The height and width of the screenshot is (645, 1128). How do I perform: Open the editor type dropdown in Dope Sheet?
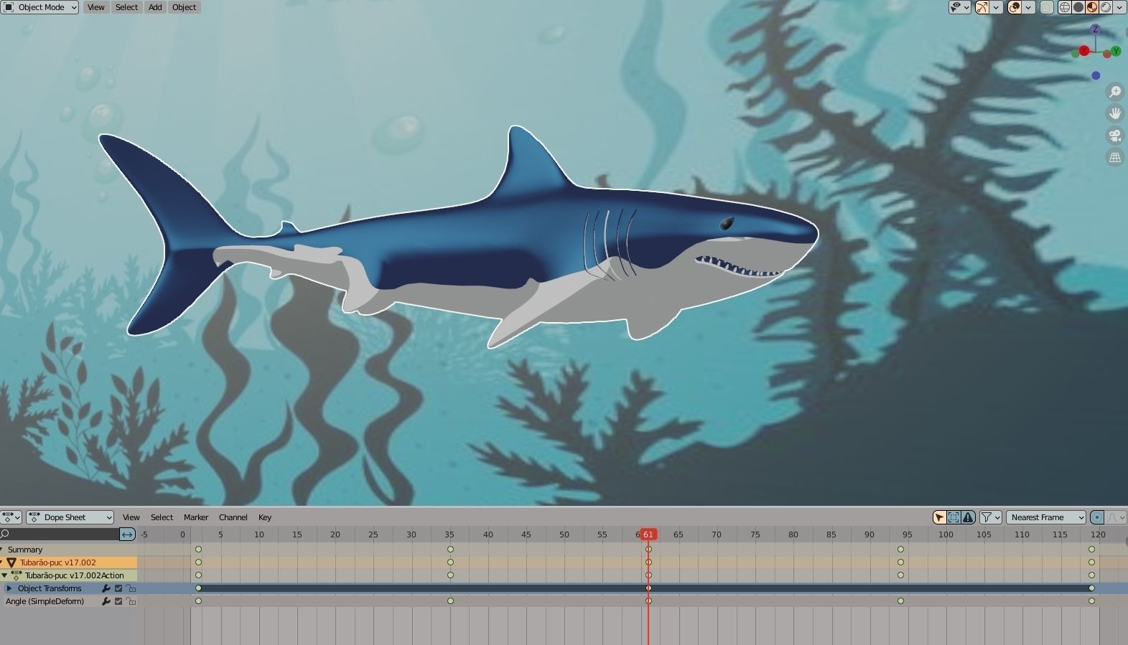click(11, 517)
